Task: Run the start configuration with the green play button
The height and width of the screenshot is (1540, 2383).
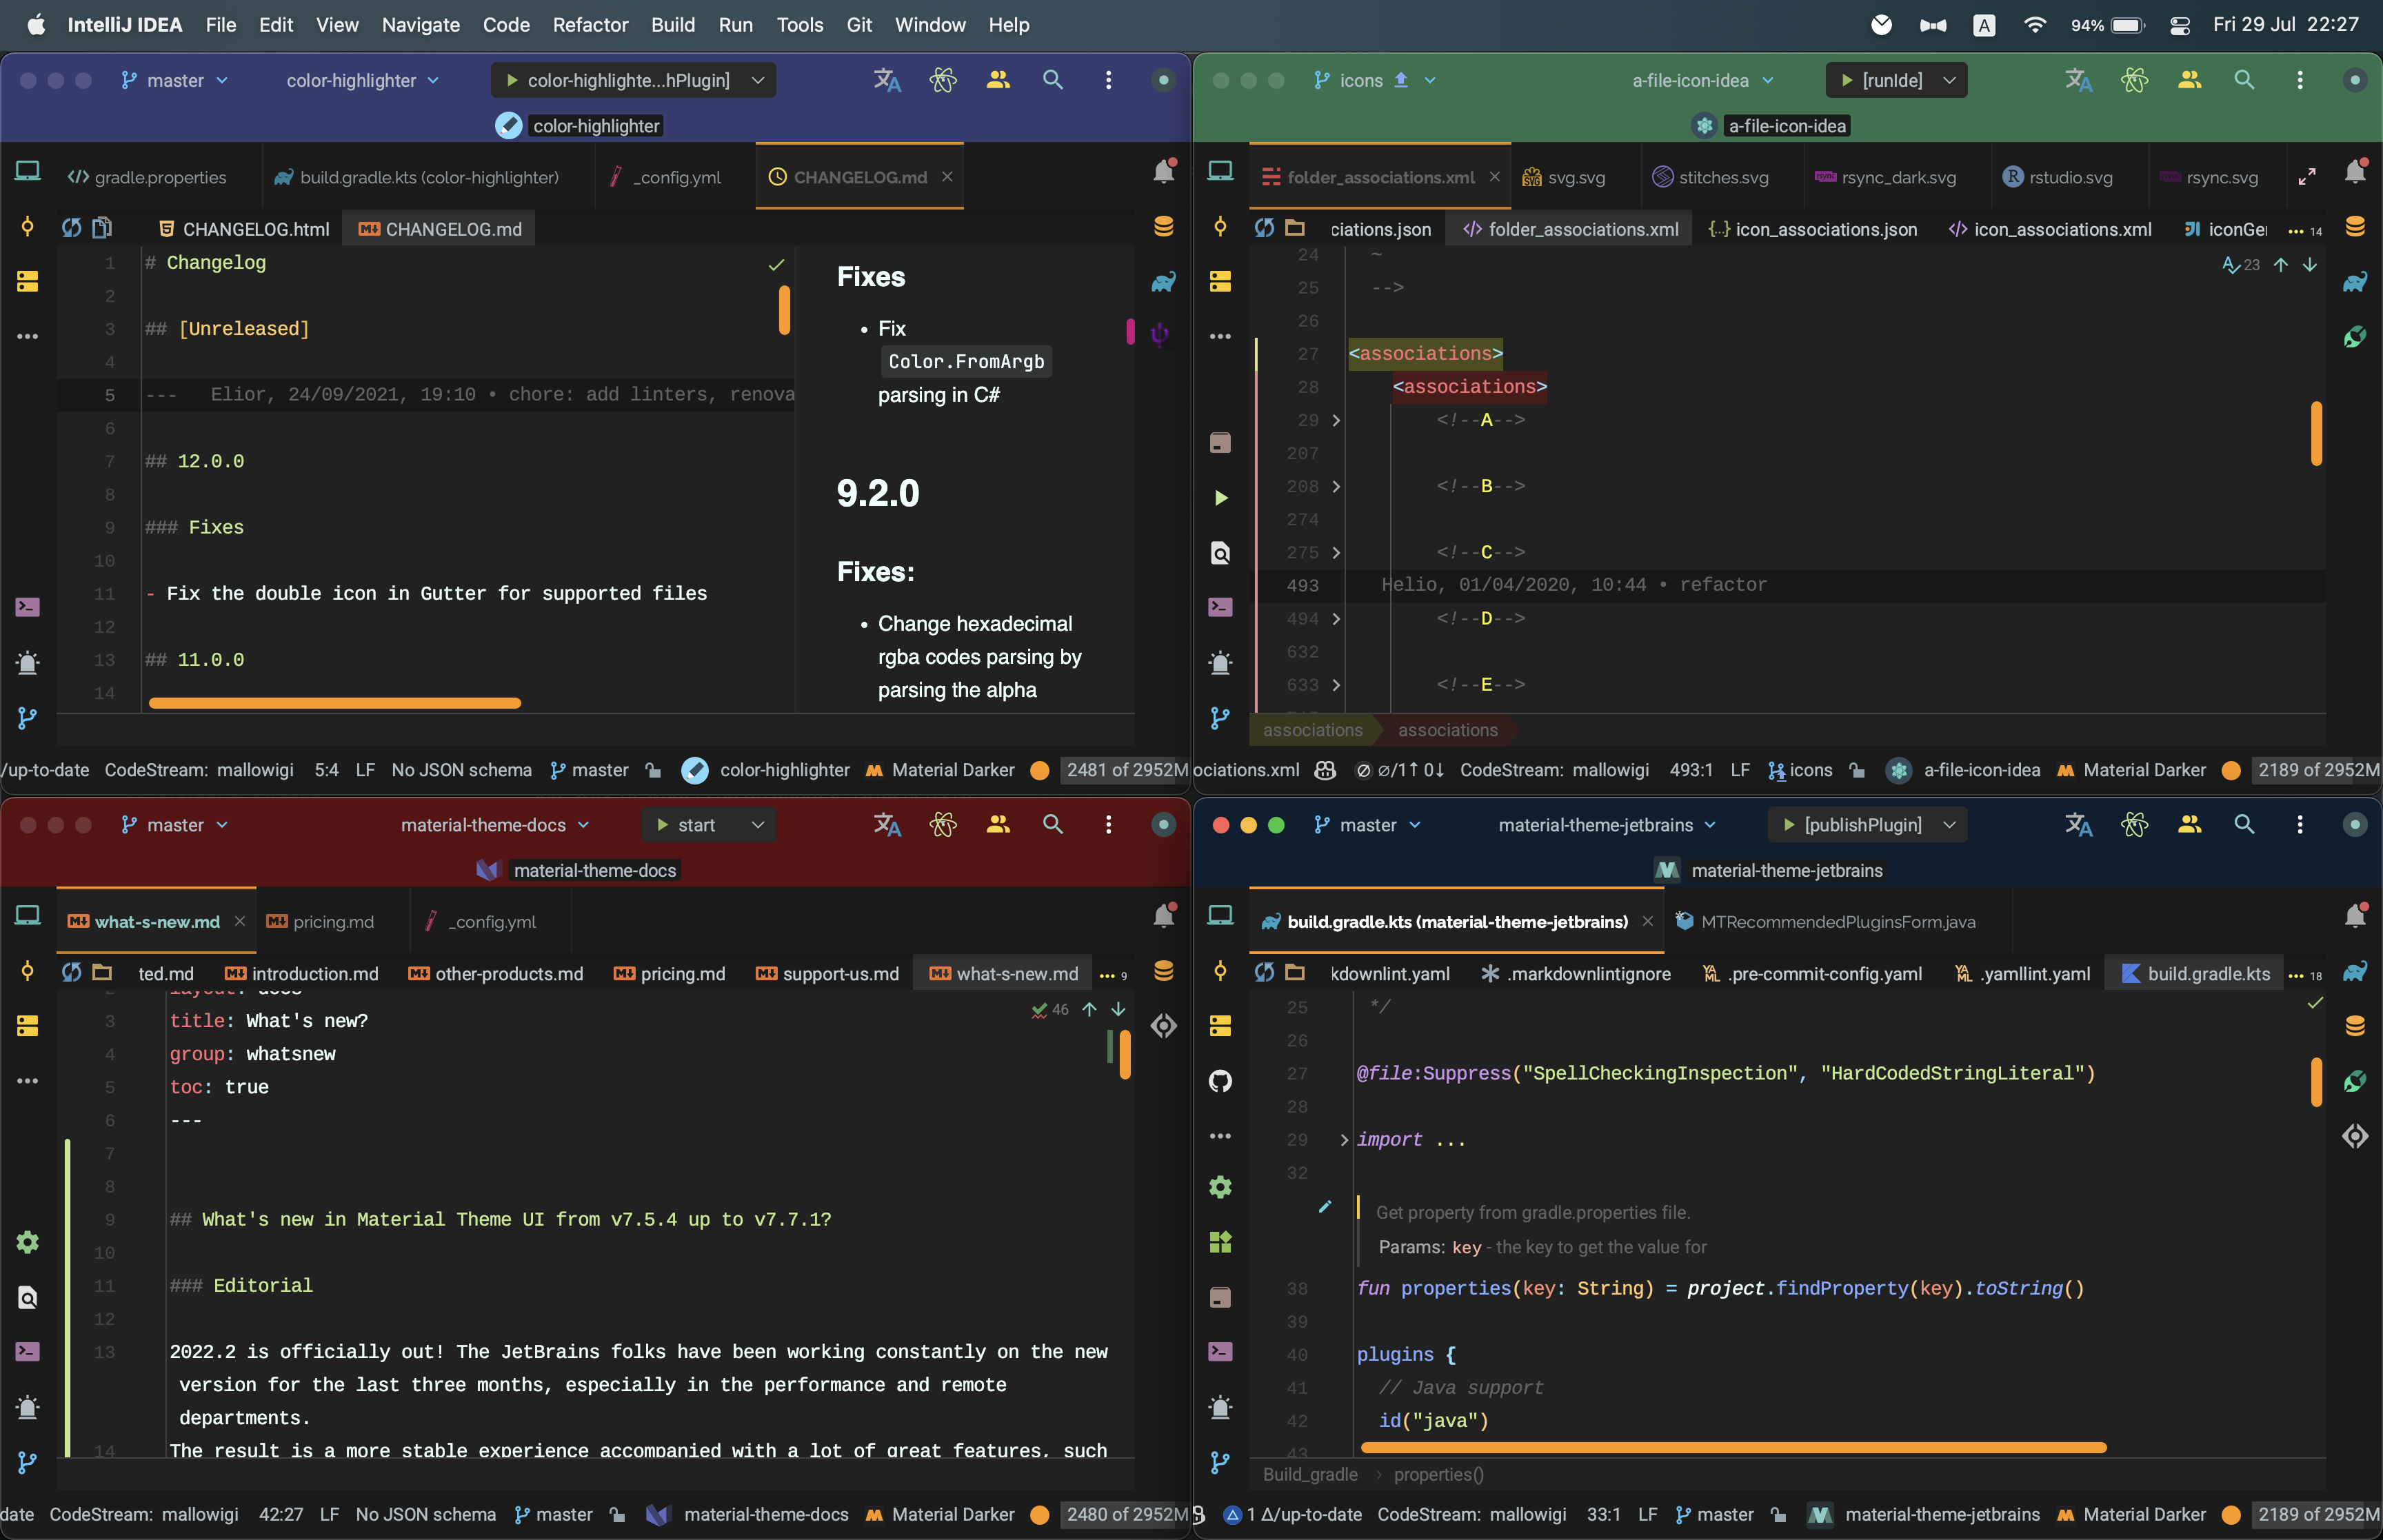Action: pos(663,824)
